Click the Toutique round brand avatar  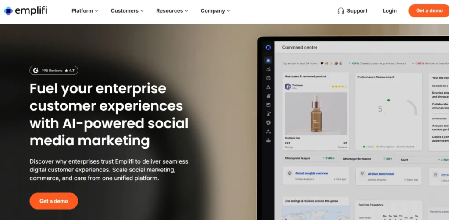point(288,86)
